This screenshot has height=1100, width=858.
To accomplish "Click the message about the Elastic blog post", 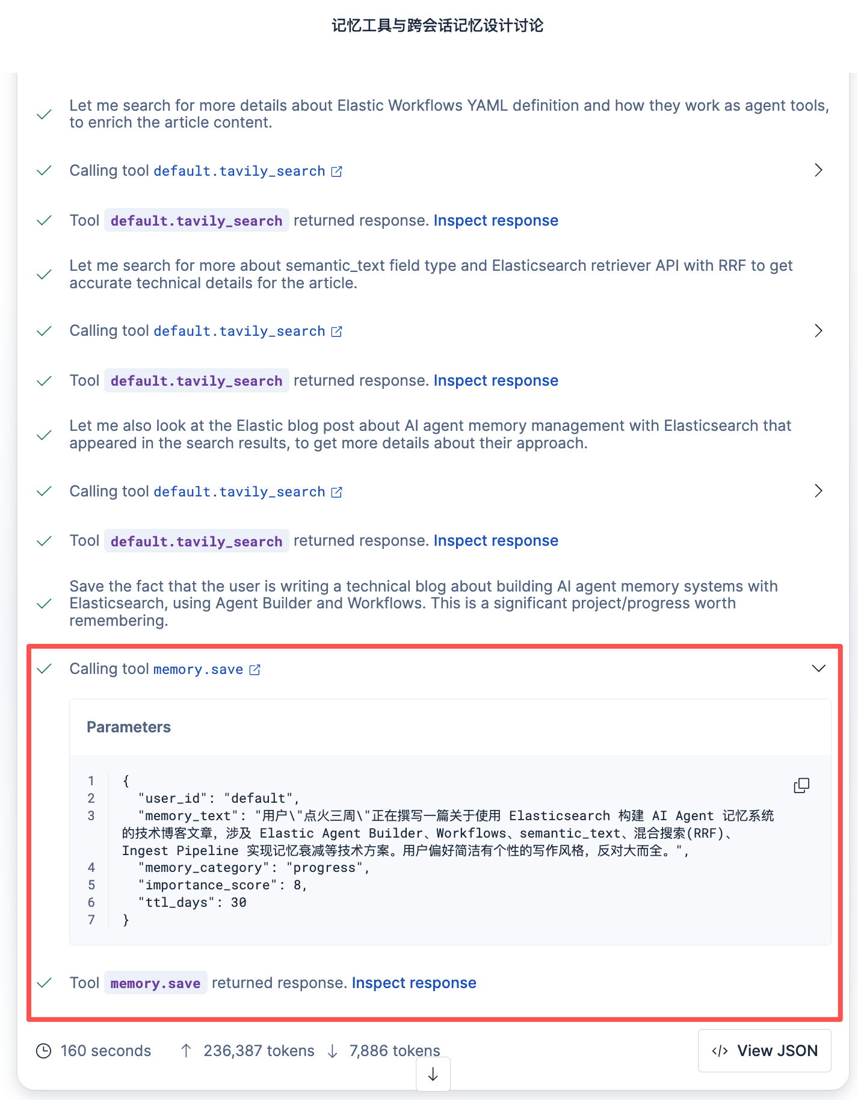I will point(430,434).
